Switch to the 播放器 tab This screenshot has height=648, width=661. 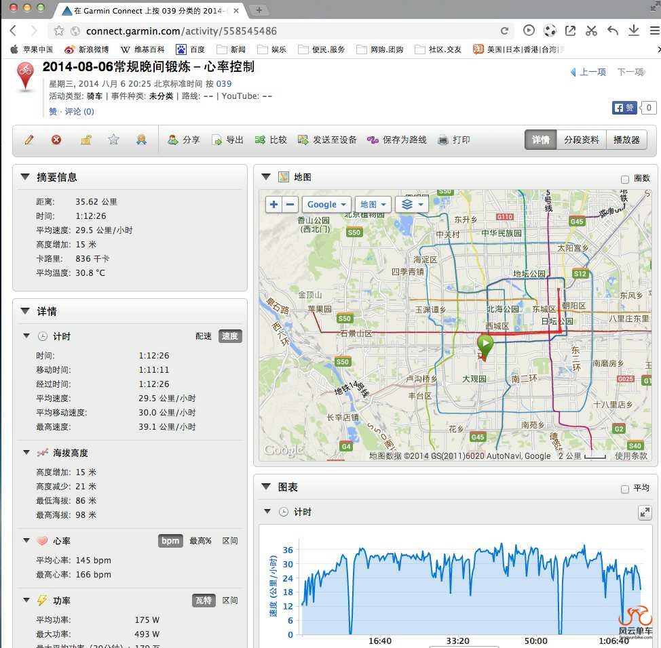click(x=626, y=140)
